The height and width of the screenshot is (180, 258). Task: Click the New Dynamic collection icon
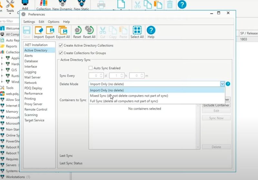[62, 3]
